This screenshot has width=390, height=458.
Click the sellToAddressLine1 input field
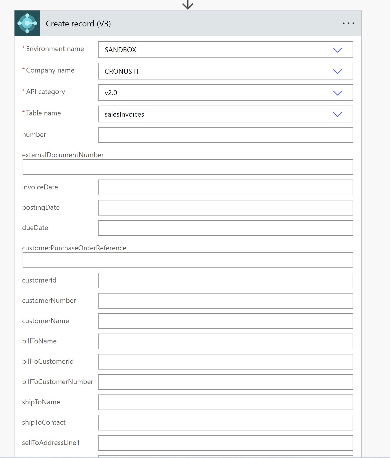click(x=225, y=443)
